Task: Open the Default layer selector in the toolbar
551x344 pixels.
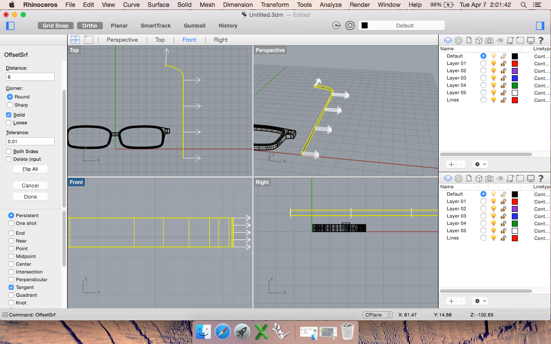Action: click(x=401, y=25)
